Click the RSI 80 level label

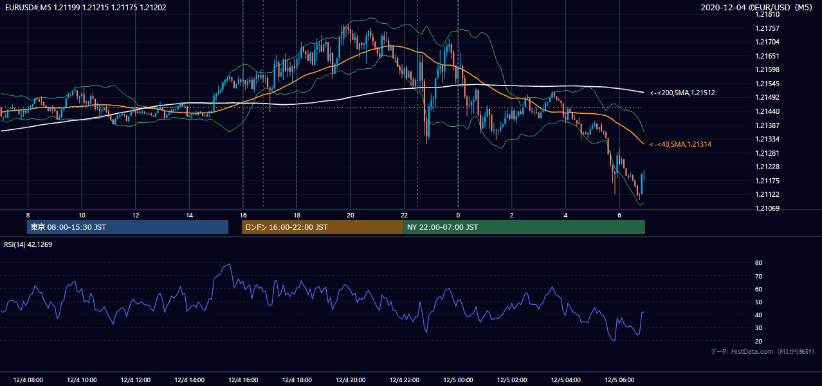(x=759, y=263)
